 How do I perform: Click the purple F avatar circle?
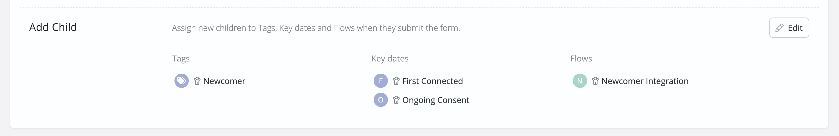[380, 81]
